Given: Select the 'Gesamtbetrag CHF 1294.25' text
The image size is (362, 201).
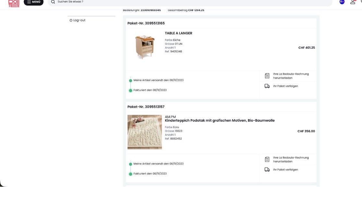Looking at the screenshot, I should pyautogui.click(x=186, y=10).
